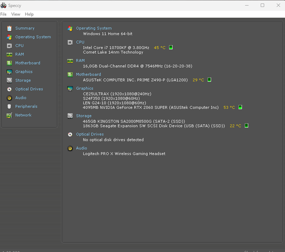Follow the Optical Drives heading link
285x252 pixels.
pos(90,134)
